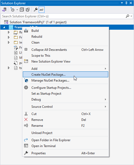Toggle Show All Files toolbar icon
Viewport: 134px width, 165px height.
(28, 10)
